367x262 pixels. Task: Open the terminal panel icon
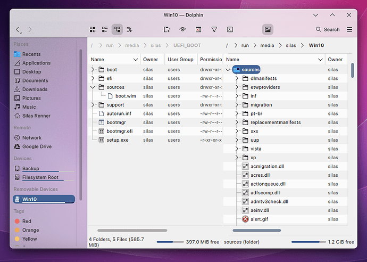pyautogui.click(x=230, y=29)
